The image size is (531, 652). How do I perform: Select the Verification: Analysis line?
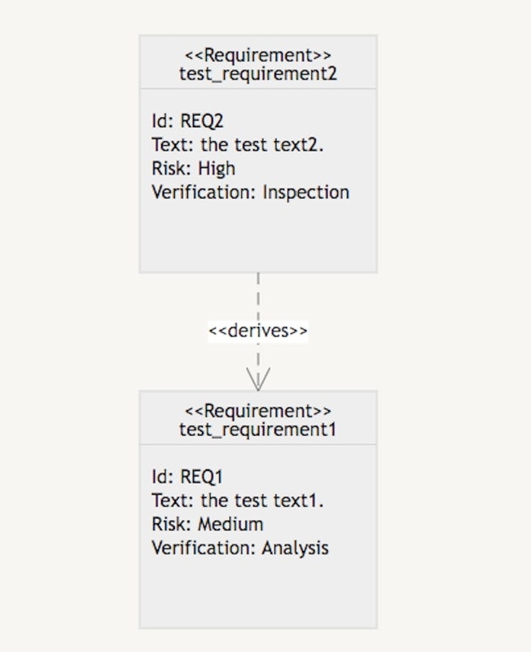[240, 548]
